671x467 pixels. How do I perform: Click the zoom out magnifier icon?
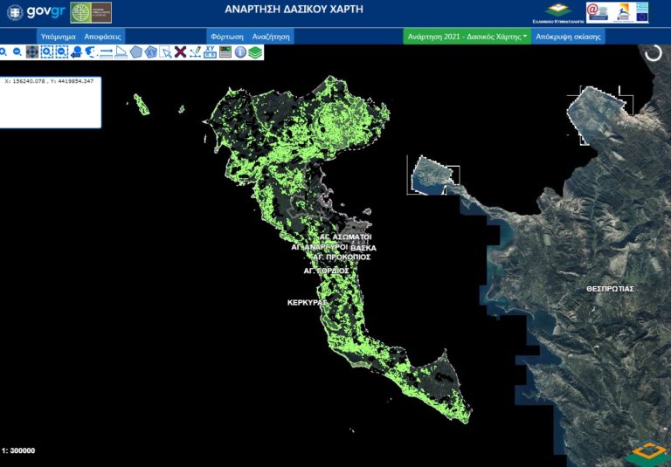(17, 52)
